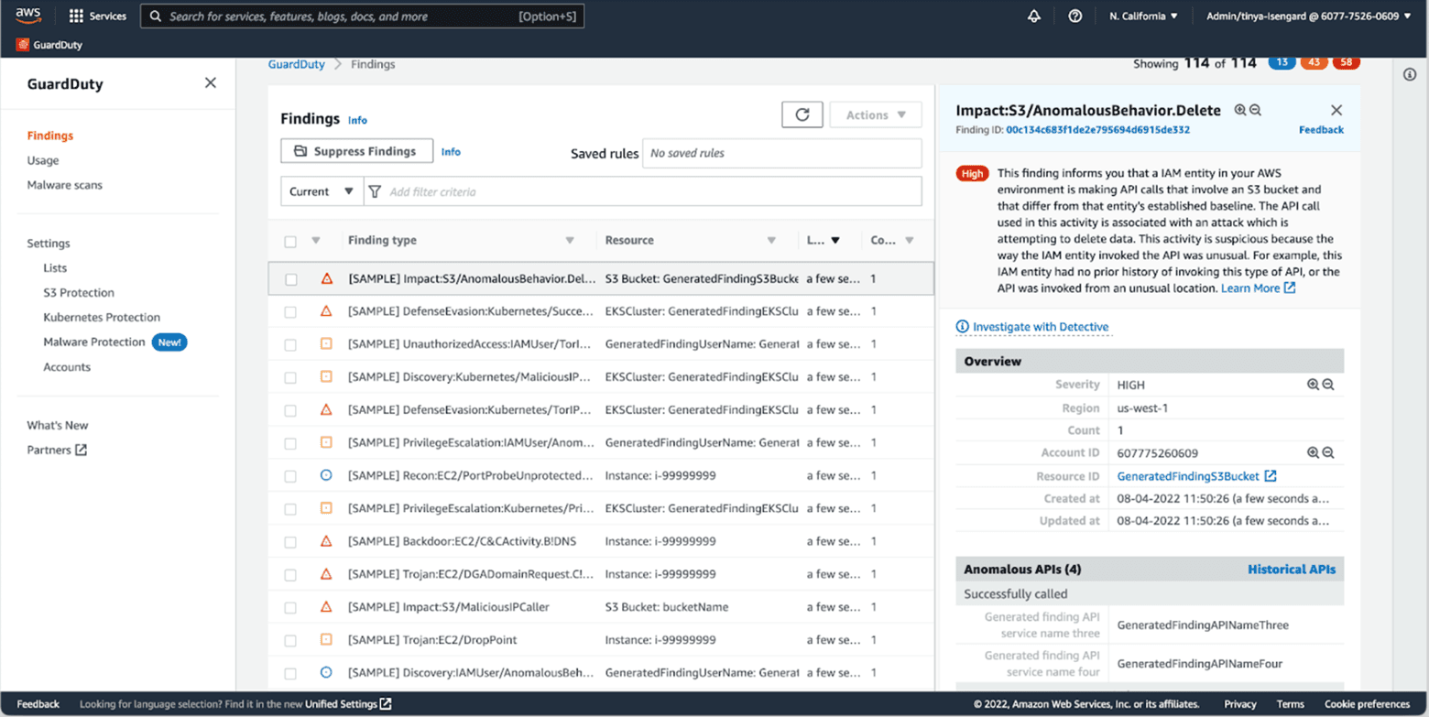The height and width of the screenshot is (717, 1429).
Task: Open the info circle icon at right edge
Action: pyautogui.click(x=1411, y=75)
